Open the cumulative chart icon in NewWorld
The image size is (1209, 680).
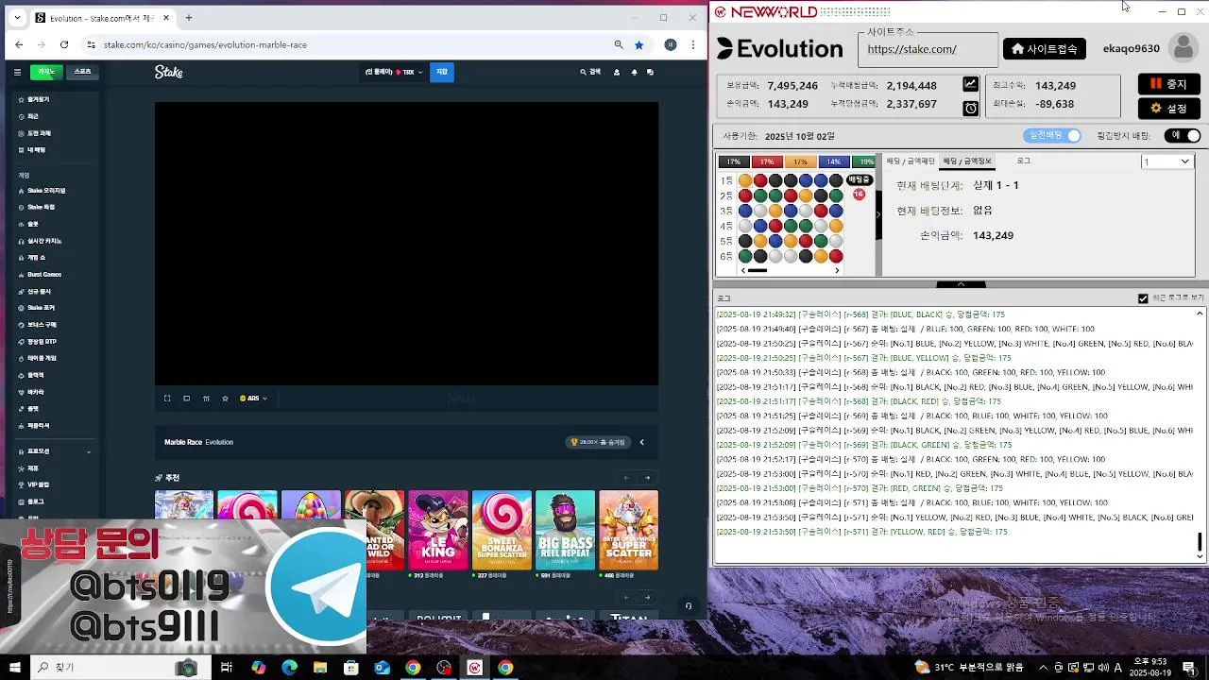pos(970,84)
